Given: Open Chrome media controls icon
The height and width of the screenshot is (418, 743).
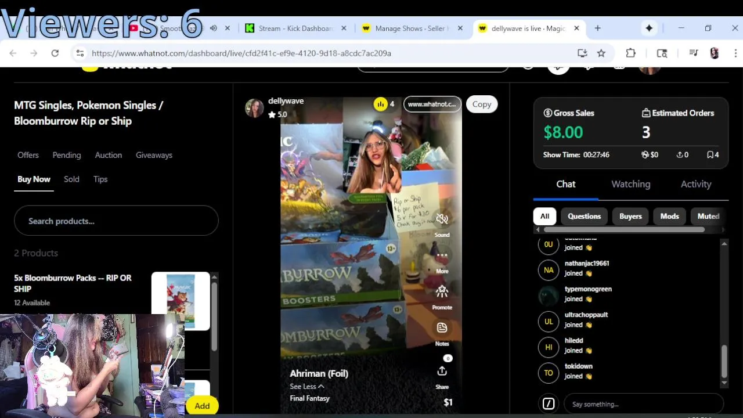Looking at the screenshot, I should tap(693, 53).
